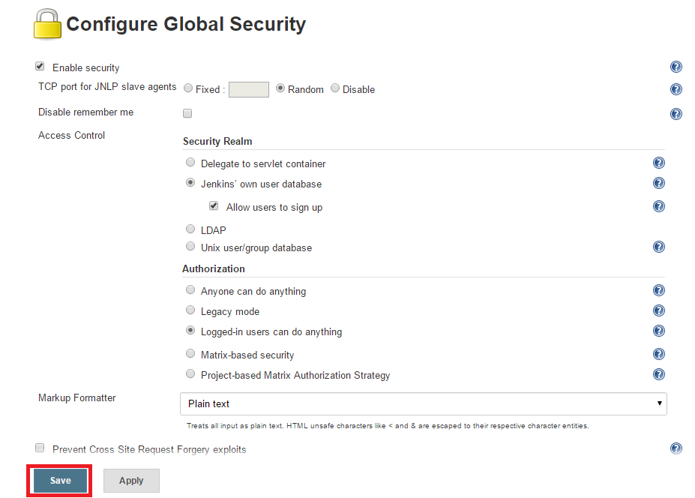Open help for Enable security

coord(676,67)
